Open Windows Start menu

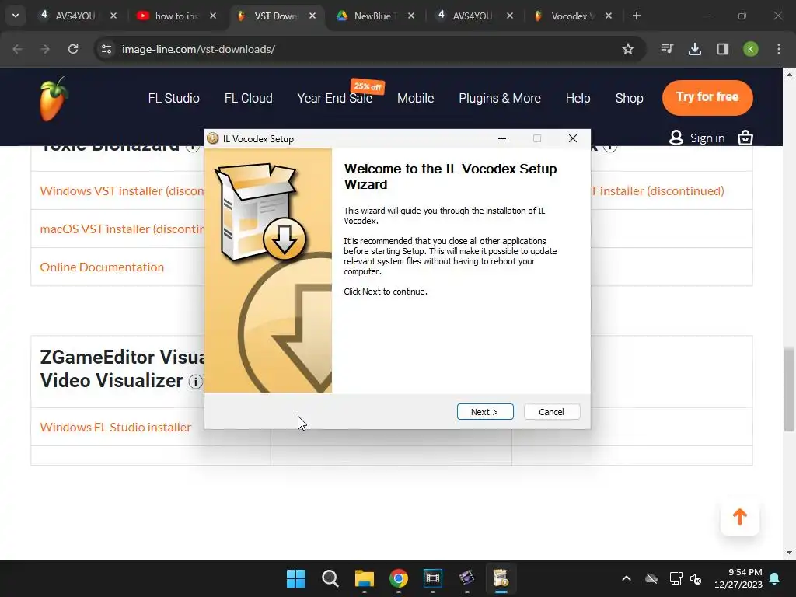[295, 578]
